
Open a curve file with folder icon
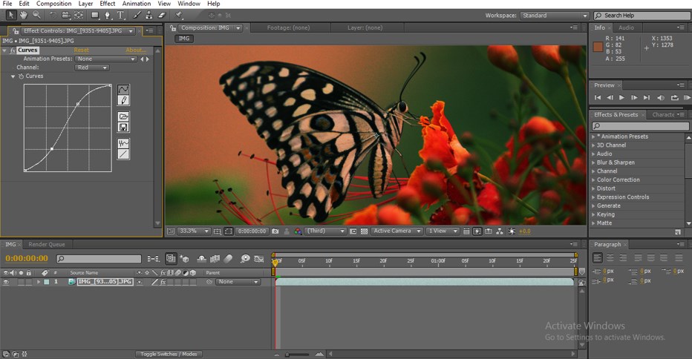pyautogui.click(x=124, y=116)
